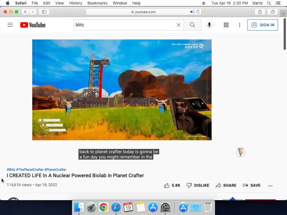Click the page vertical scrollbar
287x215 pixels.
285,34
